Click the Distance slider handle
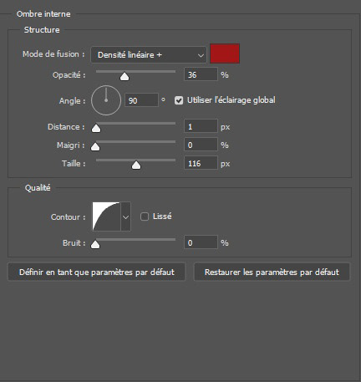This screenshot has width=361, height=382. (x=96, y=129)
